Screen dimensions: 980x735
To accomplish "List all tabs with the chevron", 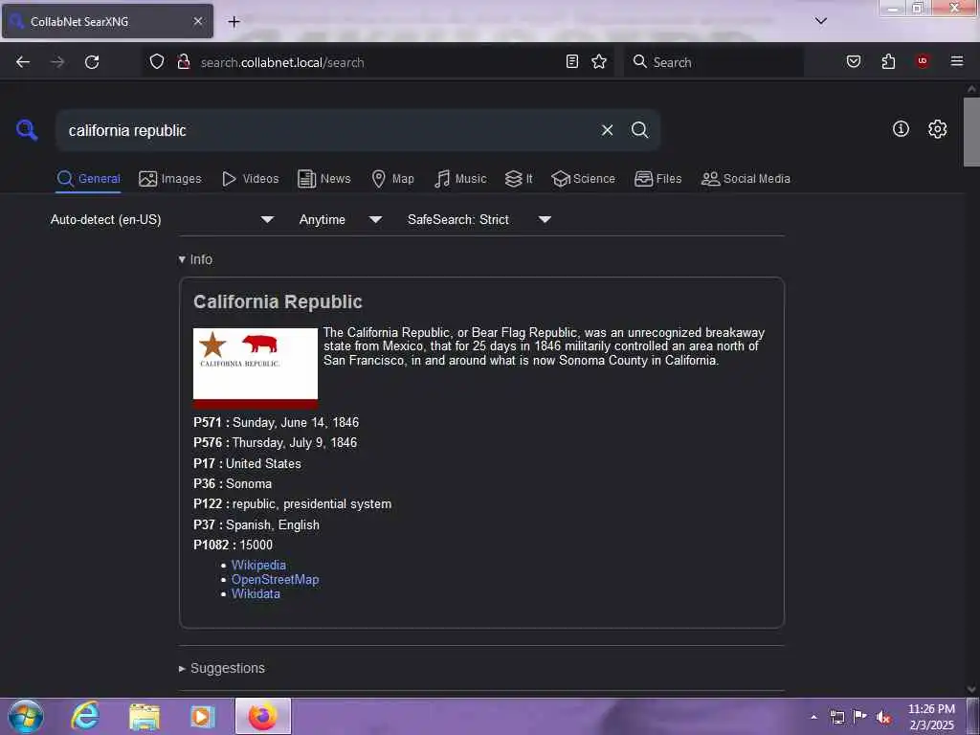I will (821, 21).
